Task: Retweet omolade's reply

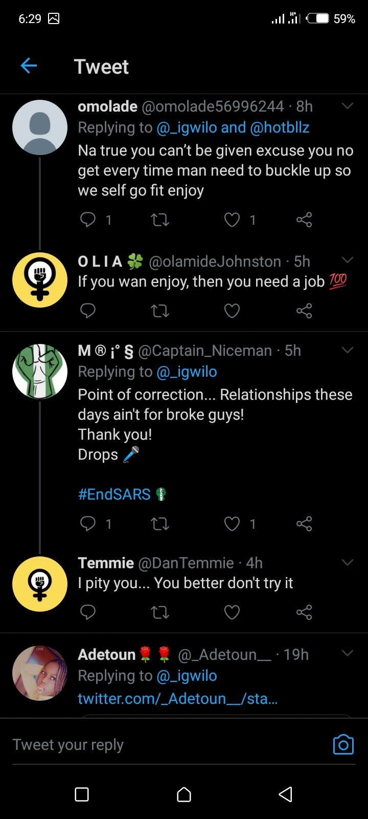Action: pos(160,220)
